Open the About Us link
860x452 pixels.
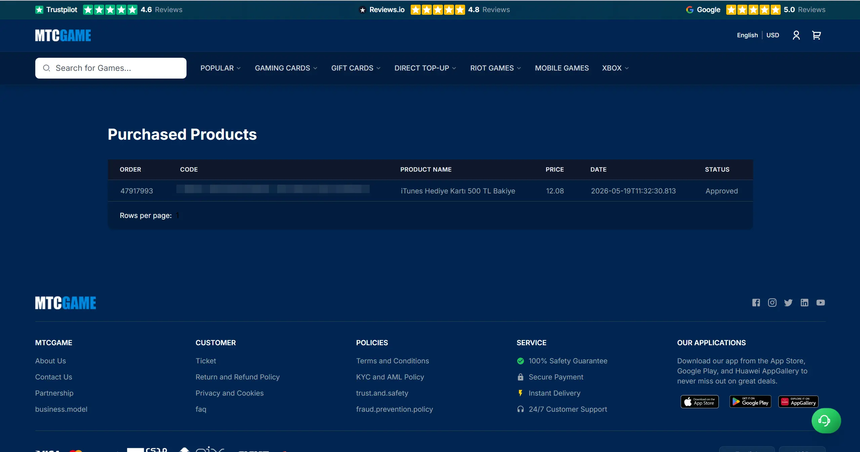tap(50, 361)
